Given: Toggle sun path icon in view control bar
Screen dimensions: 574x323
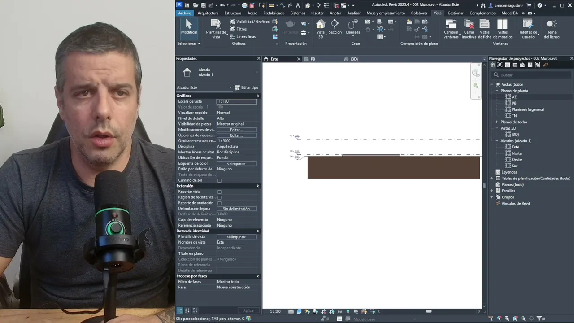Looking at the screenshot, I should [307, 311].
